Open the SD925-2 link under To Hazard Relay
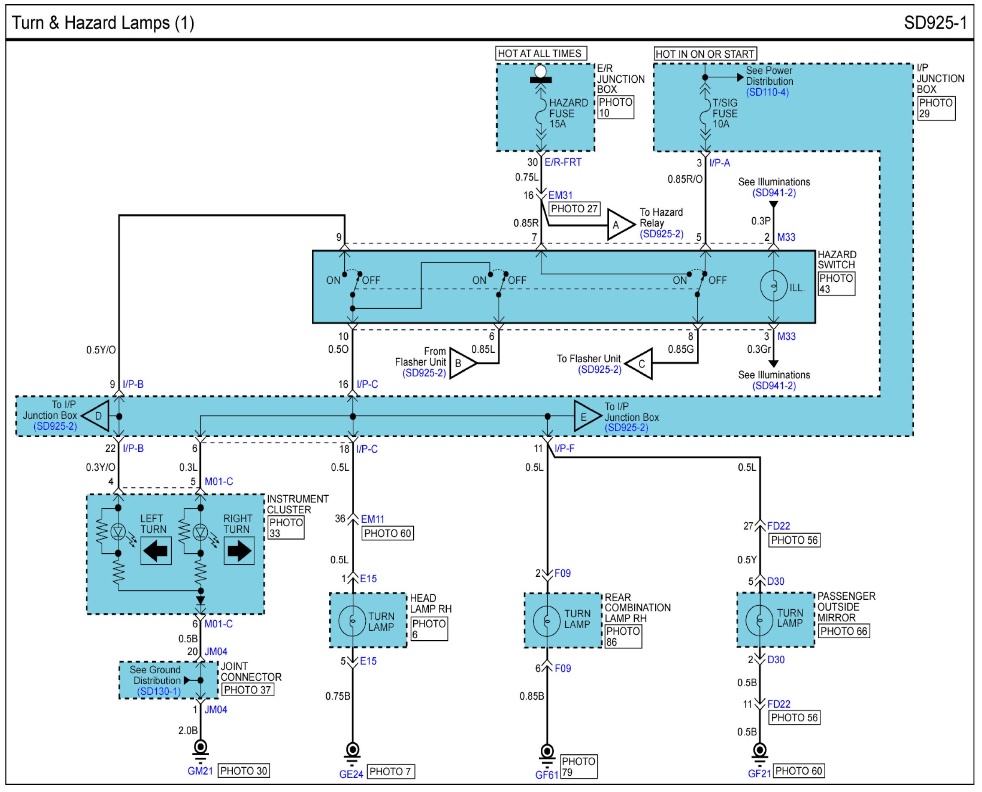 click(661, 234)
